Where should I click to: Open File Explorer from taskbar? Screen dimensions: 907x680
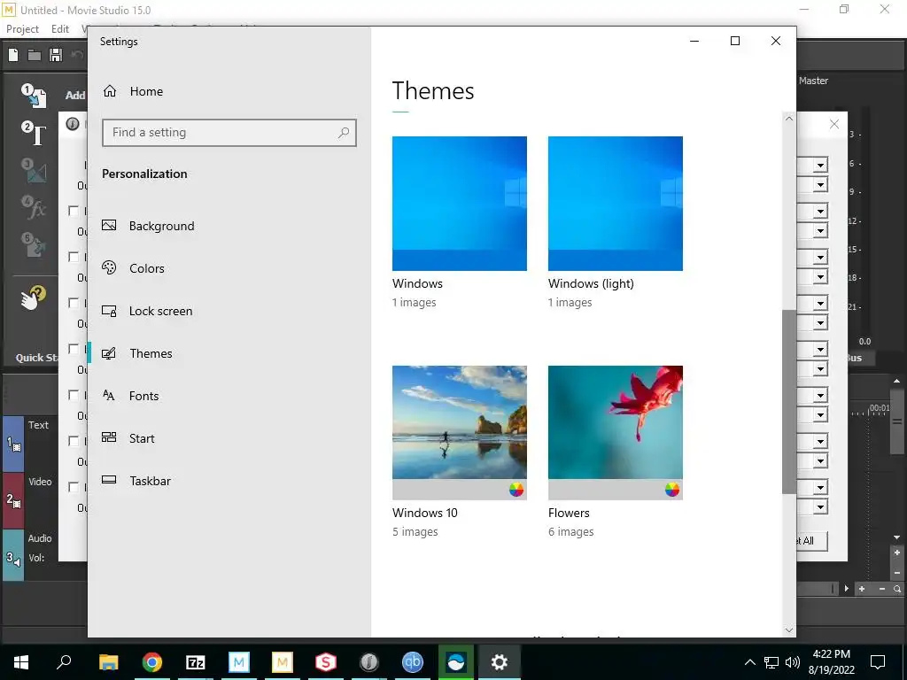pos(109,662)
